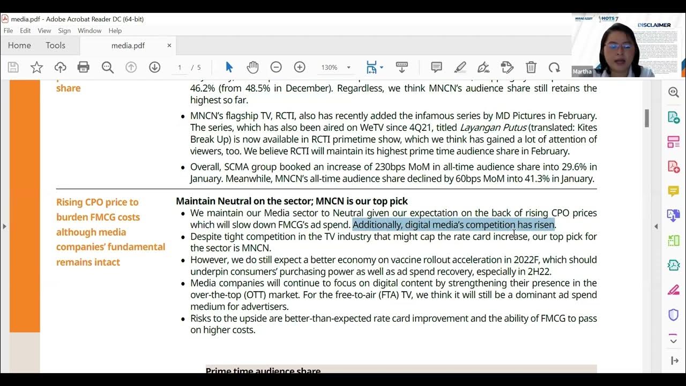
Task: Open the 130% zoom level dropdown
Action: click(335, 67)
